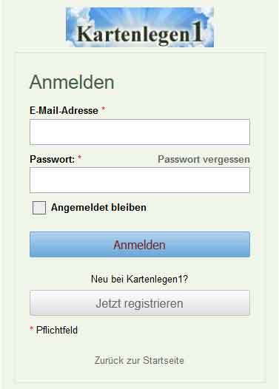The width and height of the screenshot is (279, 389).
Task: Click the Angemeldet bleiben label text
Action: pyautogui.click(x=98, y=208)
